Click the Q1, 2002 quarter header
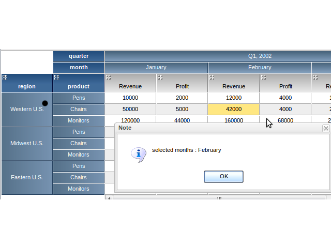 259,56
